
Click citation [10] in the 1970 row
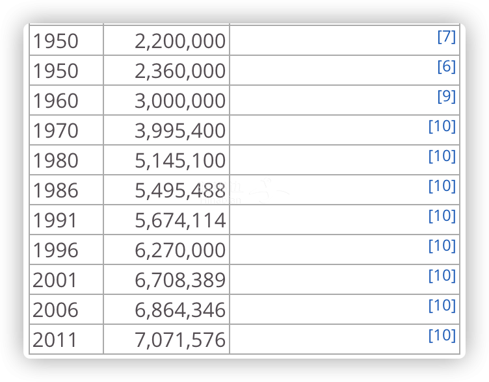442,127
